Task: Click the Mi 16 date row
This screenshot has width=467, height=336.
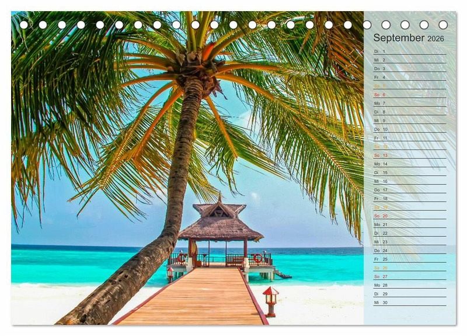Action: click(x=409, y=181)
